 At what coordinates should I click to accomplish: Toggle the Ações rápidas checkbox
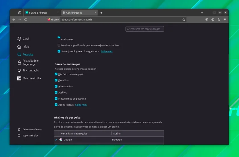(x=56, y=105)
